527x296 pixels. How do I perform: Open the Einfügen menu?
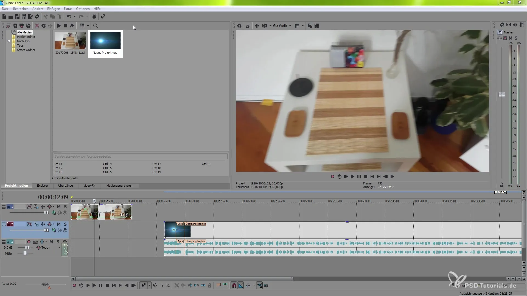pos(54,9)
